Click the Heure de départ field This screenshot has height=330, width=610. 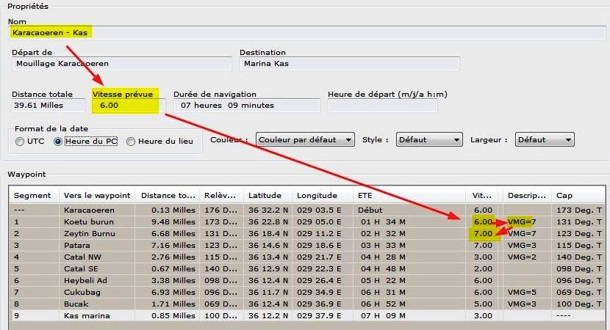point(383,106)
